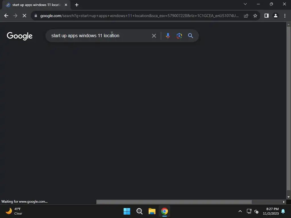Clear the Google search query
This screenshot has height=218, width=291.
click(x=154, y=36)
